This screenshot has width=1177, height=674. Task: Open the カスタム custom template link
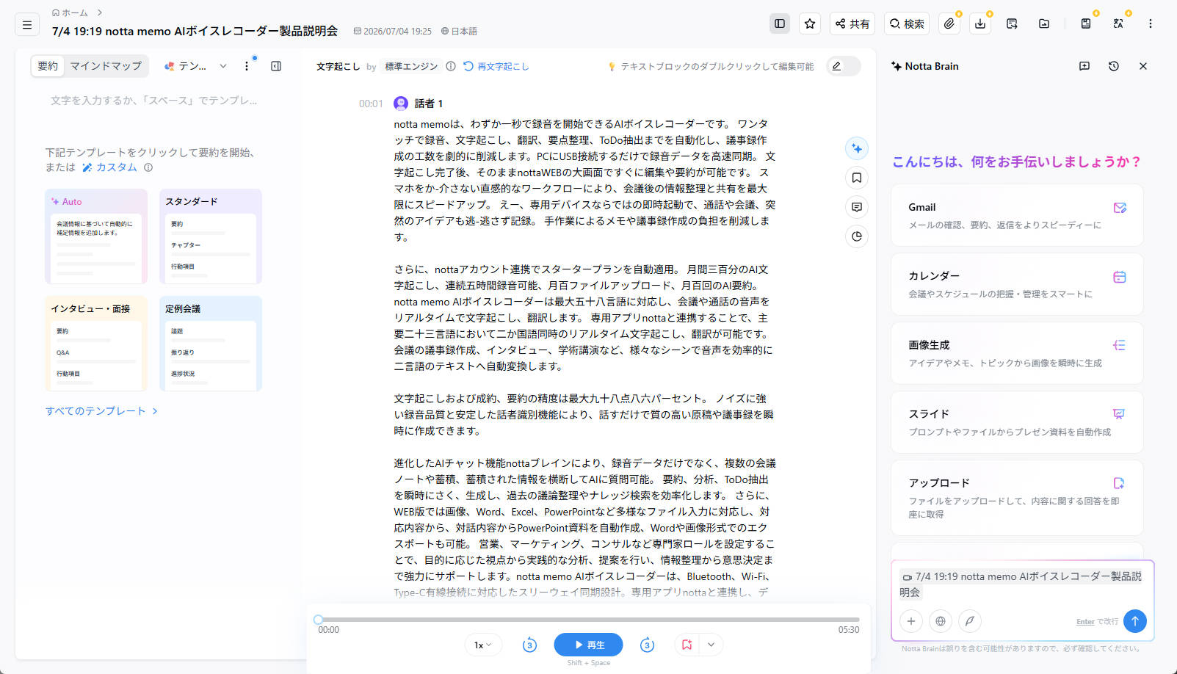coord(109,167)
